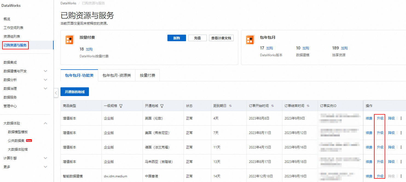Click 升级 for 中国香港 row
The image size is (406, 182).
tap(380, 176)
